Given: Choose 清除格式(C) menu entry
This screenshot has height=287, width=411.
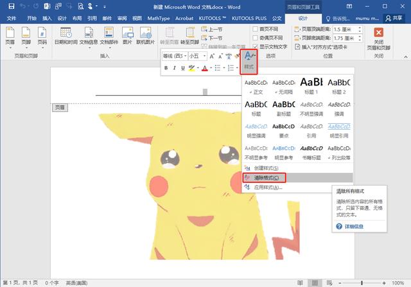Looking at the screenshot, I should pos(297,178).
